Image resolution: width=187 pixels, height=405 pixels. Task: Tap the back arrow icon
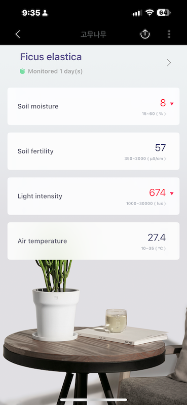tap(18, 34)
